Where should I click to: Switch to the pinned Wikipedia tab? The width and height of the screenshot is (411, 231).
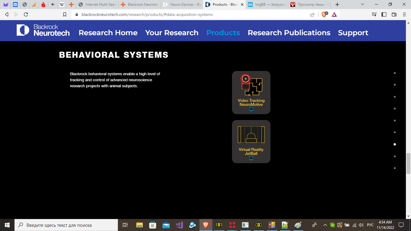(x=62, y=5)
